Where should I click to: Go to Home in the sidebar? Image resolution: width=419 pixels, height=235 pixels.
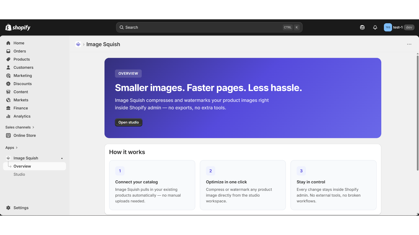[x=35, y=43]
